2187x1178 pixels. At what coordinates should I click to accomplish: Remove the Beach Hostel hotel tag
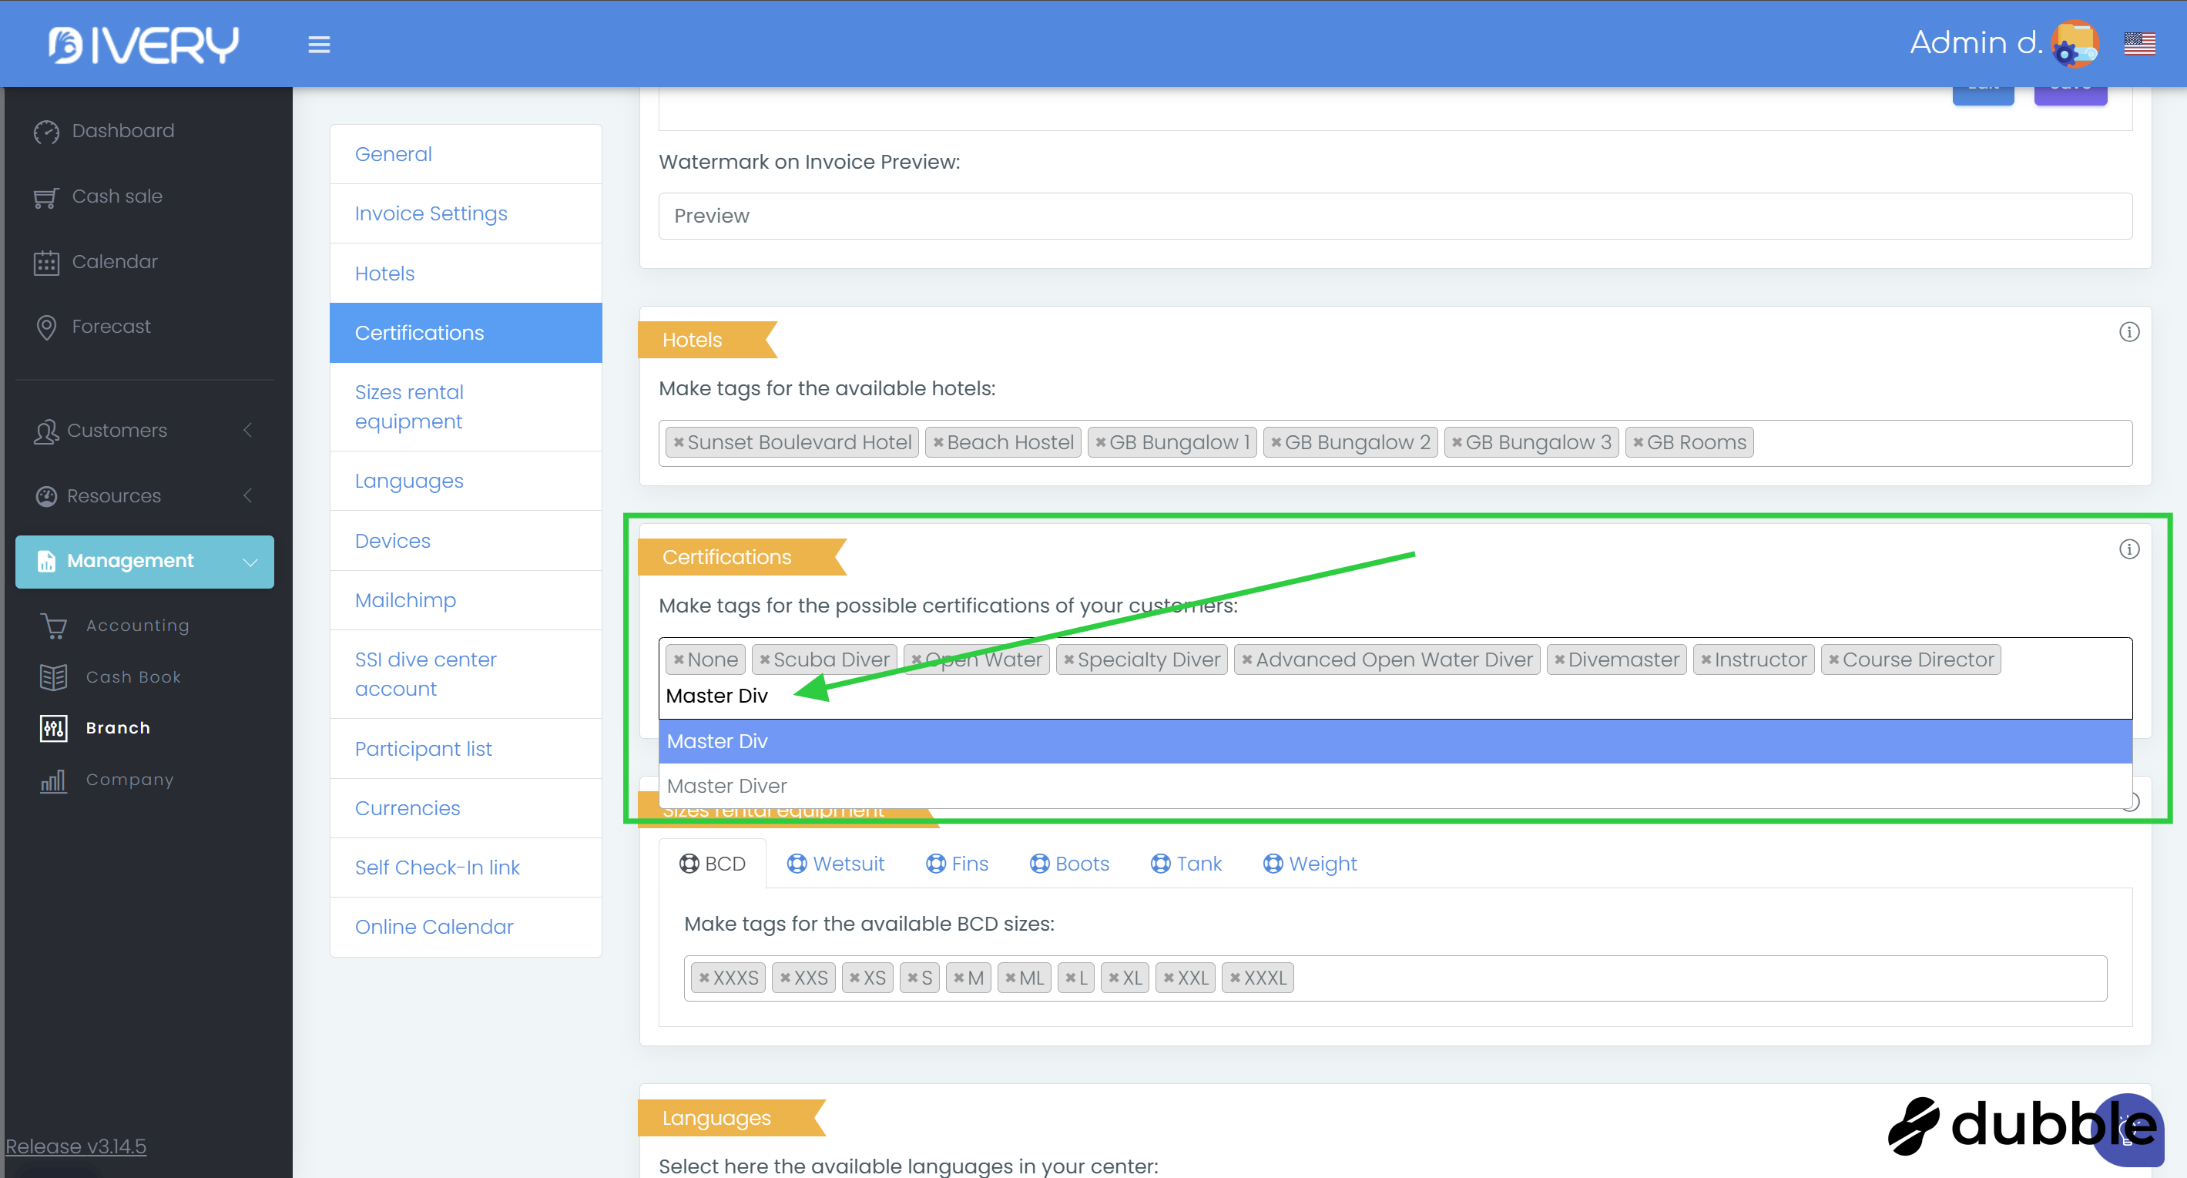(x=938, y=442)
